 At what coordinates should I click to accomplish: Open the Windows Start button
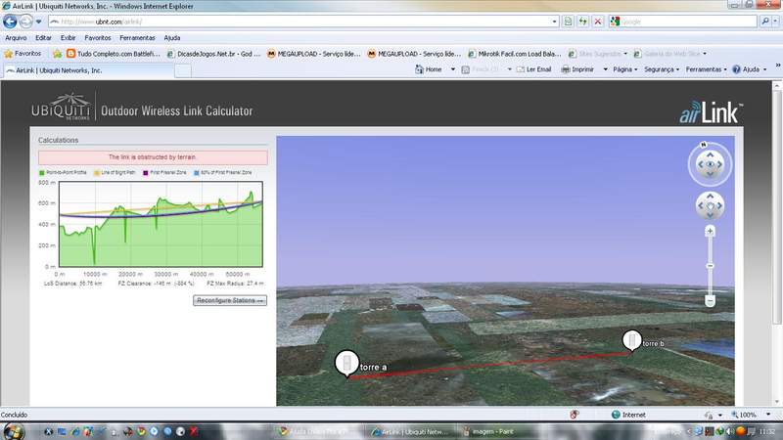[13, 431]
